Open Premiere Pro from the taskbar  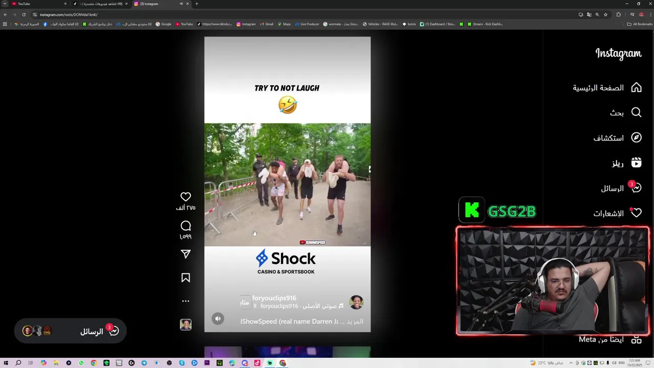[207, 363]
